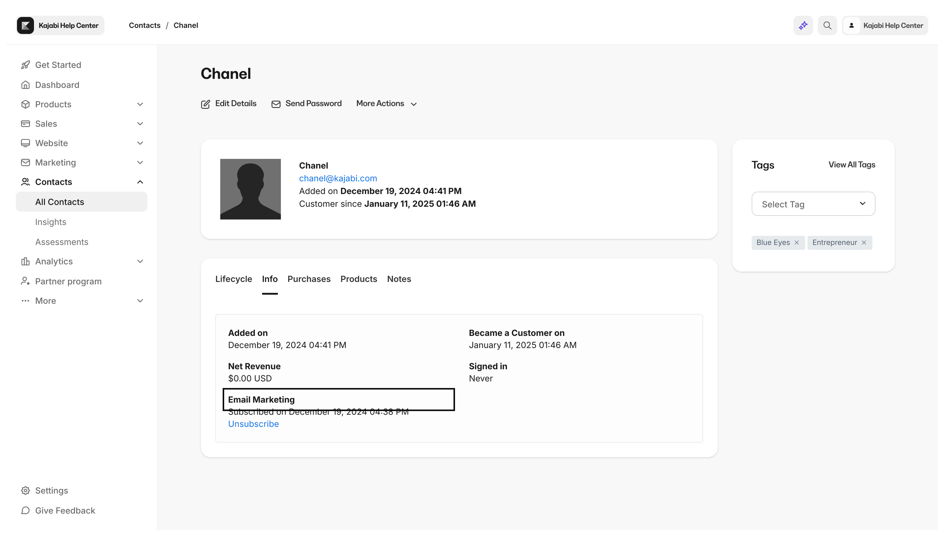944x536 pixels.
Task: Remove the Entrepreneur tag
Action: (x=864, y=243)
